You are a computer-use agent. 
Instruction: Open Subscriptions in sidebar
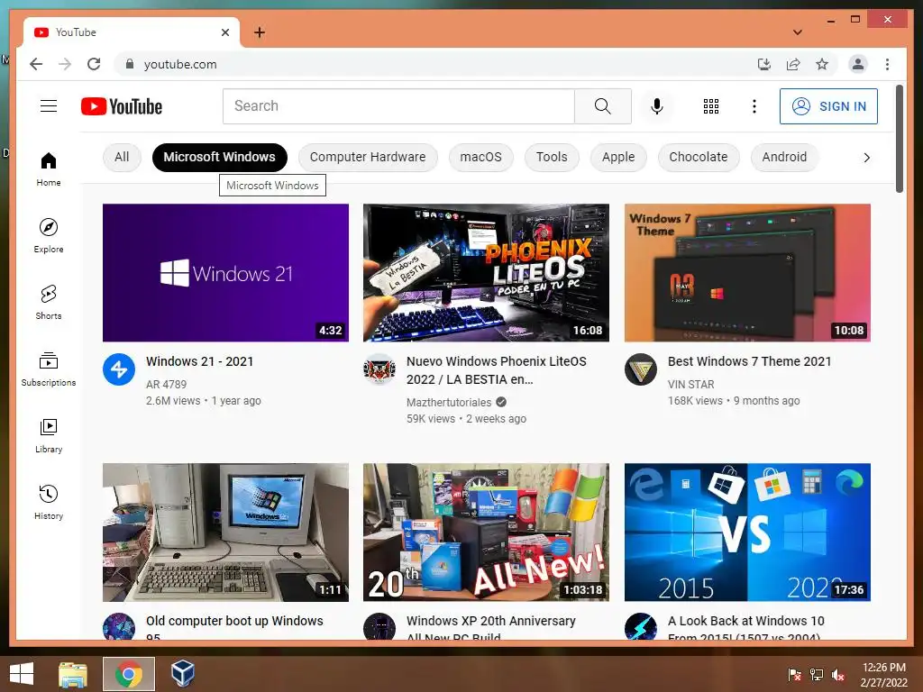click(x=49, y=369)
